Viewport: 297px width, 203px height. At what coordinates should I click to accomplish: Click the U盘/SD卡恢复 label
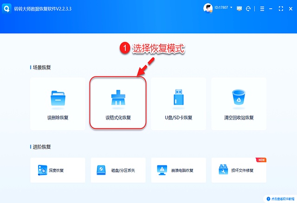tap(178, 118)
